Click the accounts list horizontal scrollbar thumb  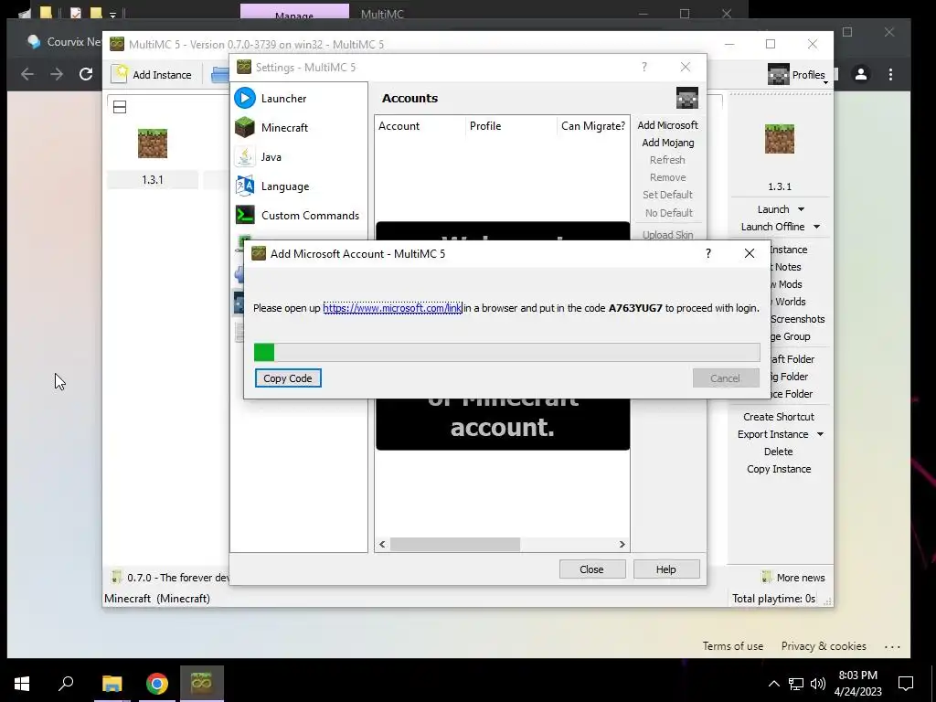tap(455, 545)
